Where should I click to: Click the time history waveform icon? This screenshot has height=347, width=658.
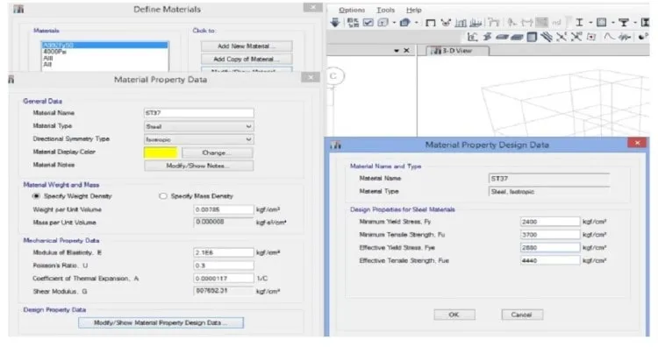tap(625, 37)
